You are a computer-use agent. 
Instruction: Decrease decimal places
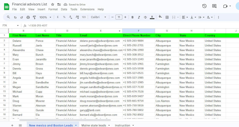[71, 17]
